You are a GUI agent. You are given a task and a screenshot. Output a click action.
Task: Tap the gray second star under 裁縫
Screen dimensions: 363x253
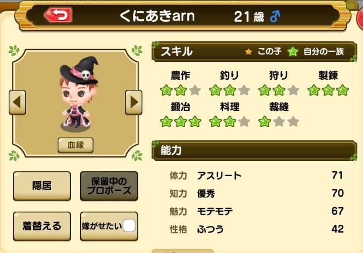[279, 121]
